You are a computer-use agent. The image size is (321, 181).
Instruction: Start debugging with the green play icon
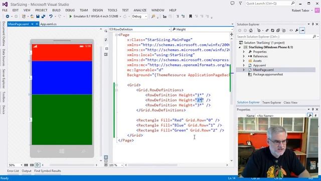(x=70, y=16)
